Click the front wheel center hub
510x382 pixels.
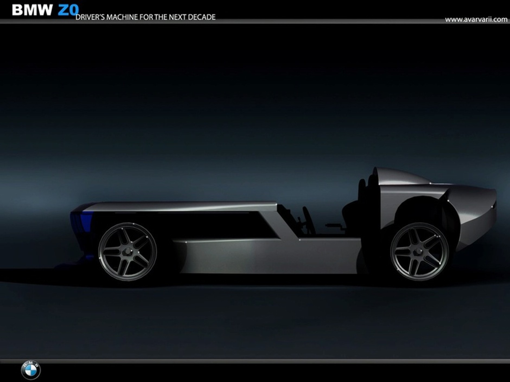(x=127, y=252)
